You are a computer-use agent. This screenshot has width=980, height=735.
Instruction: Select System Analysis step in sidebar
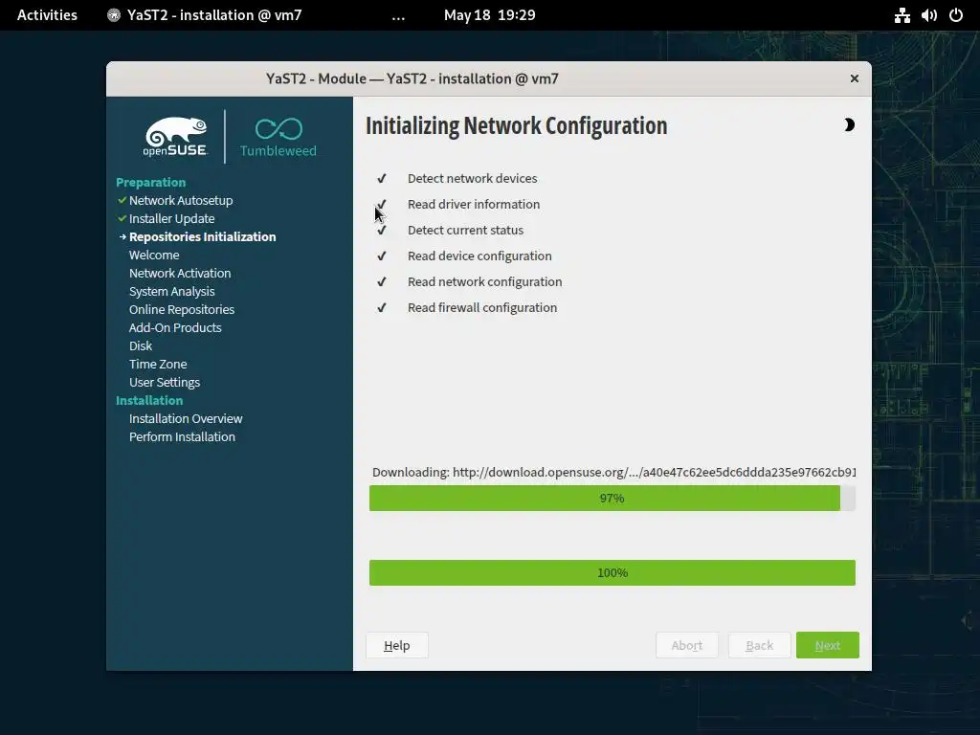(x=172, y=291)
